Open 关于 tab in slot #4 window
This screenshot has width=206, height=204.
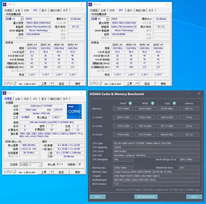(151, 10)
